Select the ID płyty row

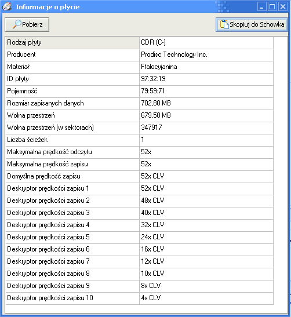(139, 79)
